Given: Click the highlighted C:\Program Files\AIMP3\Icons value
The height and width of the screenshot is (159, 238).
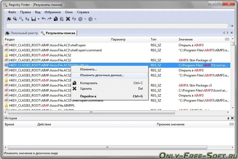Looking at the screenshot, I should click(203, 65).
